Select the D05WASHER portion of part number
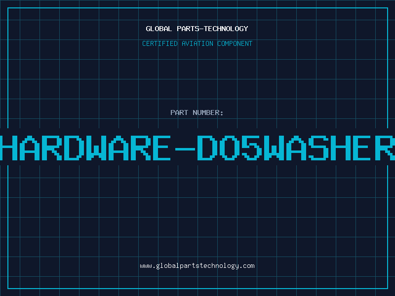Screen dimensions: 395x296 click(296, 148)
